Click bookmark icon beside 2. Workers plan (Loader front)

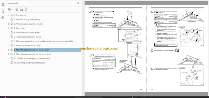12,20
